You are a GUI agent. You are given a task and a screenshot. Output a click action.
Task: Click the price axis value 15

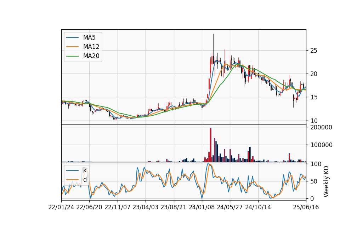[x=314, y=98]
